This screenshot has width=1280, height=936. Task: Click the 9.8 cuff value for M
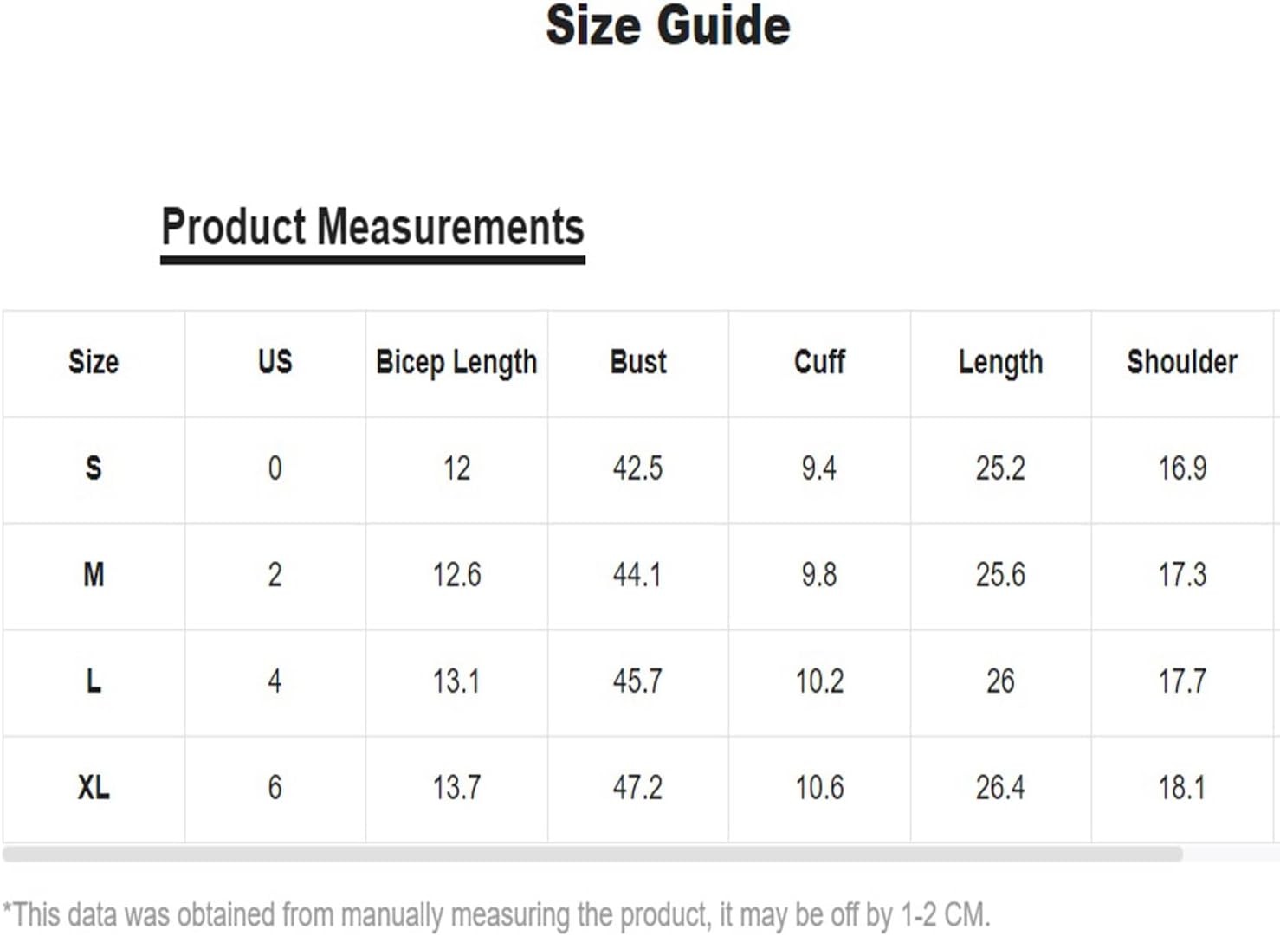[x=819, y=575]
